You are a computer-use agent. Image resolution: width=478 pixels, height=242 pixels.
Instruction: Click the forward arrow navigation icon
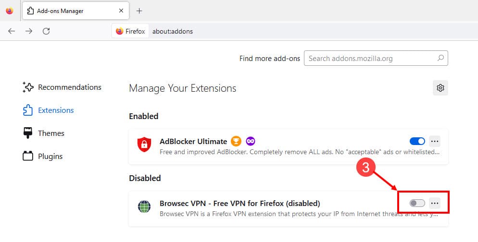point(29,31)
